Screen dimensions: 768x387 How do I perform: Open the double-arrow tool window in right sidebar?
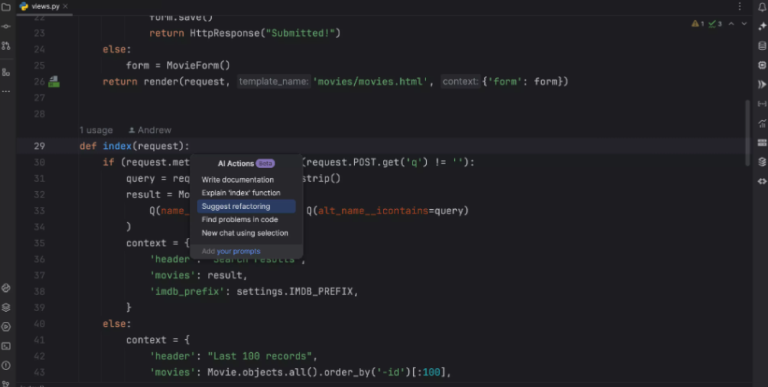click(x=762, y=84)
